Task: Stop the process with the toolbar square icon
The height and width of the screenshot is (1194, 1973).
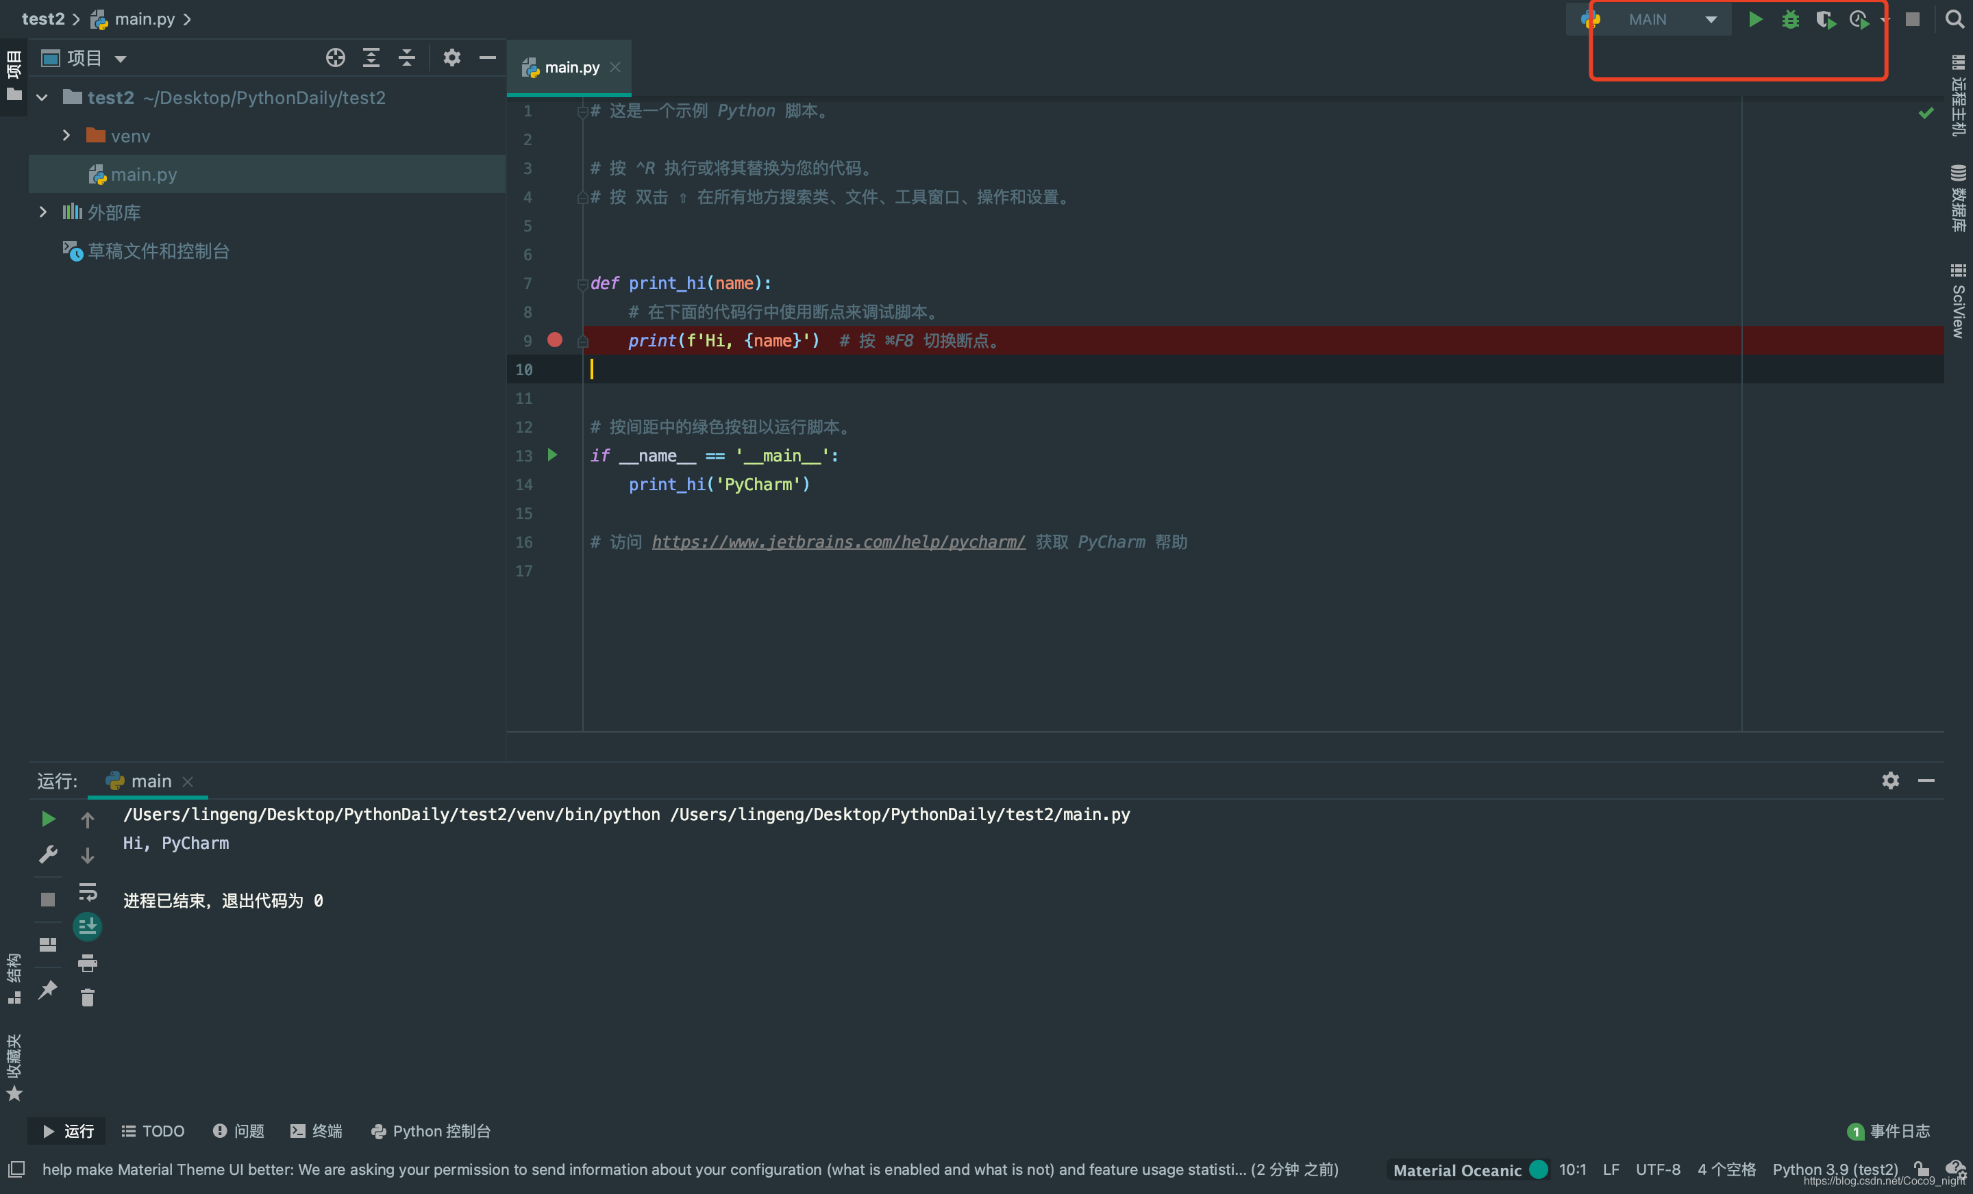Action: [x=1912, y=19]
